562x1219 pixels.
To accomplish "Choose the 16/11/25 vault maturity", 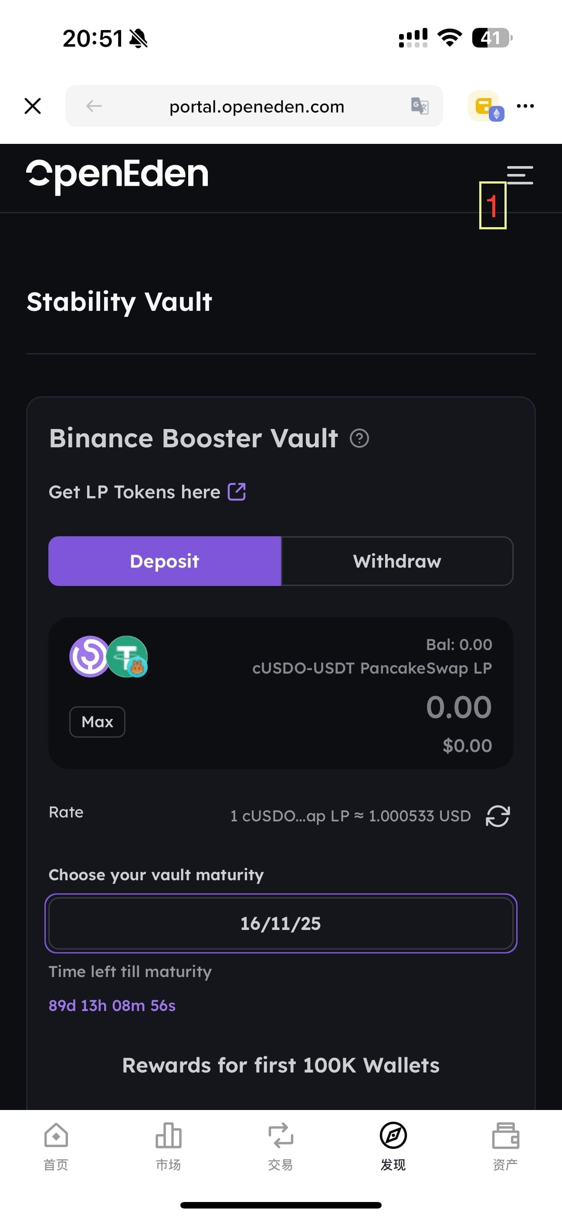I will click(281, 923).
